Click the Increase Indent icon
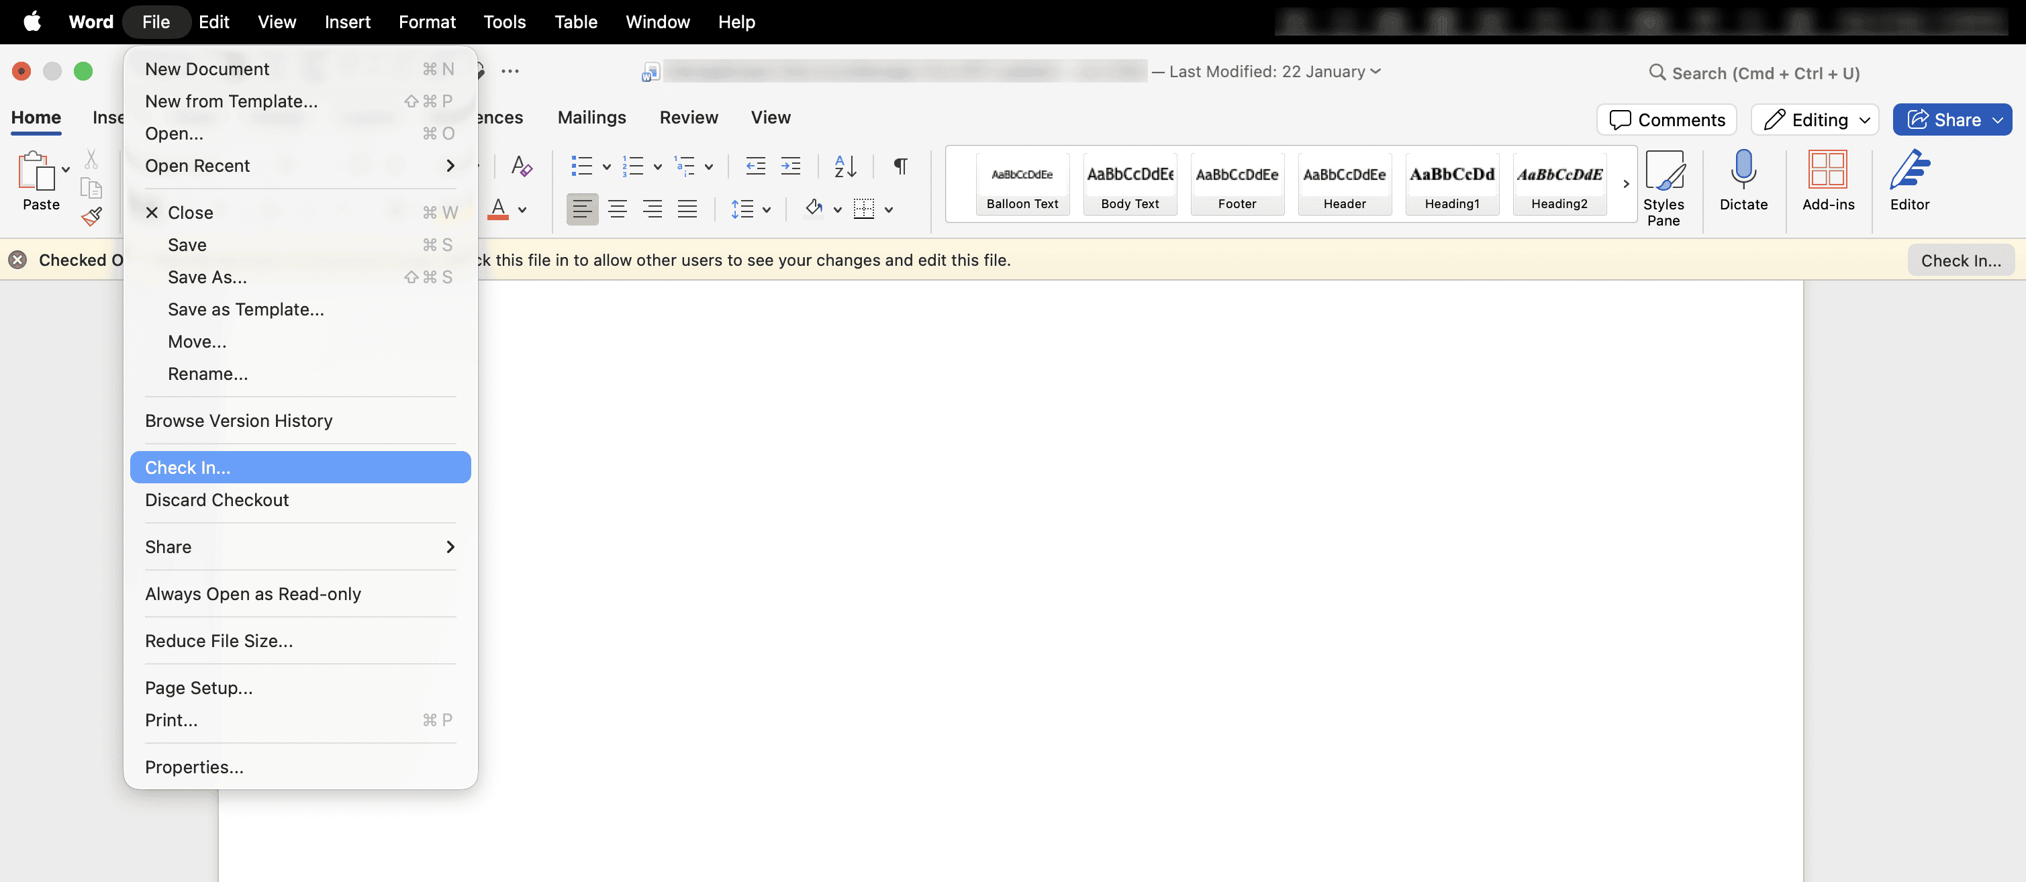The height and width of the screenshot is (882, 2026). (791, 166)
